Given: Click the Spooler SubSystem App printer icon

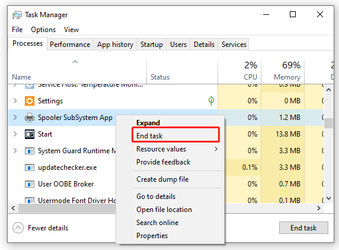Looking at the screenshot, I should tap(30, 118).
